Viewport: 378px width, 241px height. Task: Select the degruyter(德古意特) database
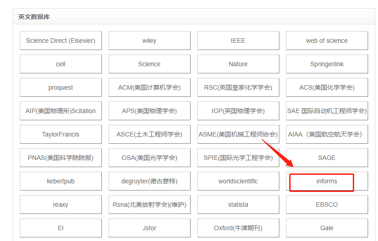[x=149, y=181]
